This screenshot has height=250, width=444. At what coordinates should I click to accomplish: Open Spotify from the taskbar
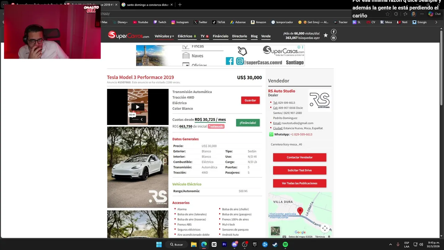coord(285,244)
